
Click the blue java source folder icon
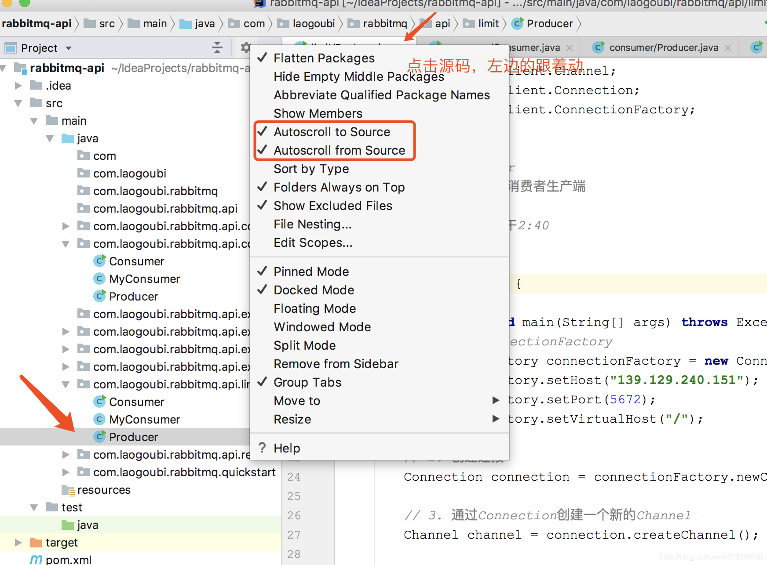(x=68, y=138)
